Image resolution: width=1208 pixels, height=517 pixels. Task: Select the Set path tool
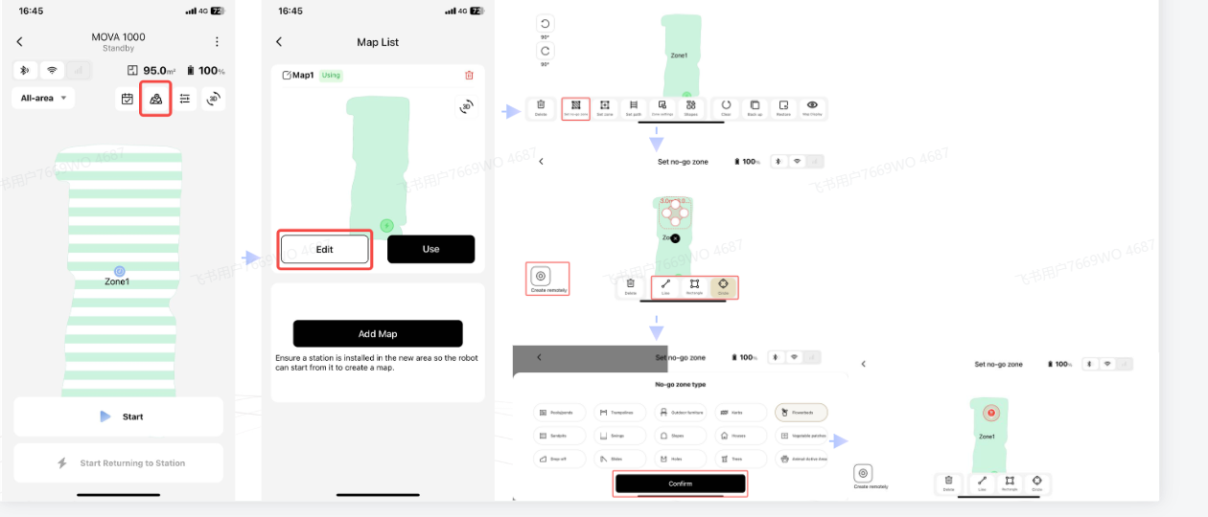tap(633, 107)
